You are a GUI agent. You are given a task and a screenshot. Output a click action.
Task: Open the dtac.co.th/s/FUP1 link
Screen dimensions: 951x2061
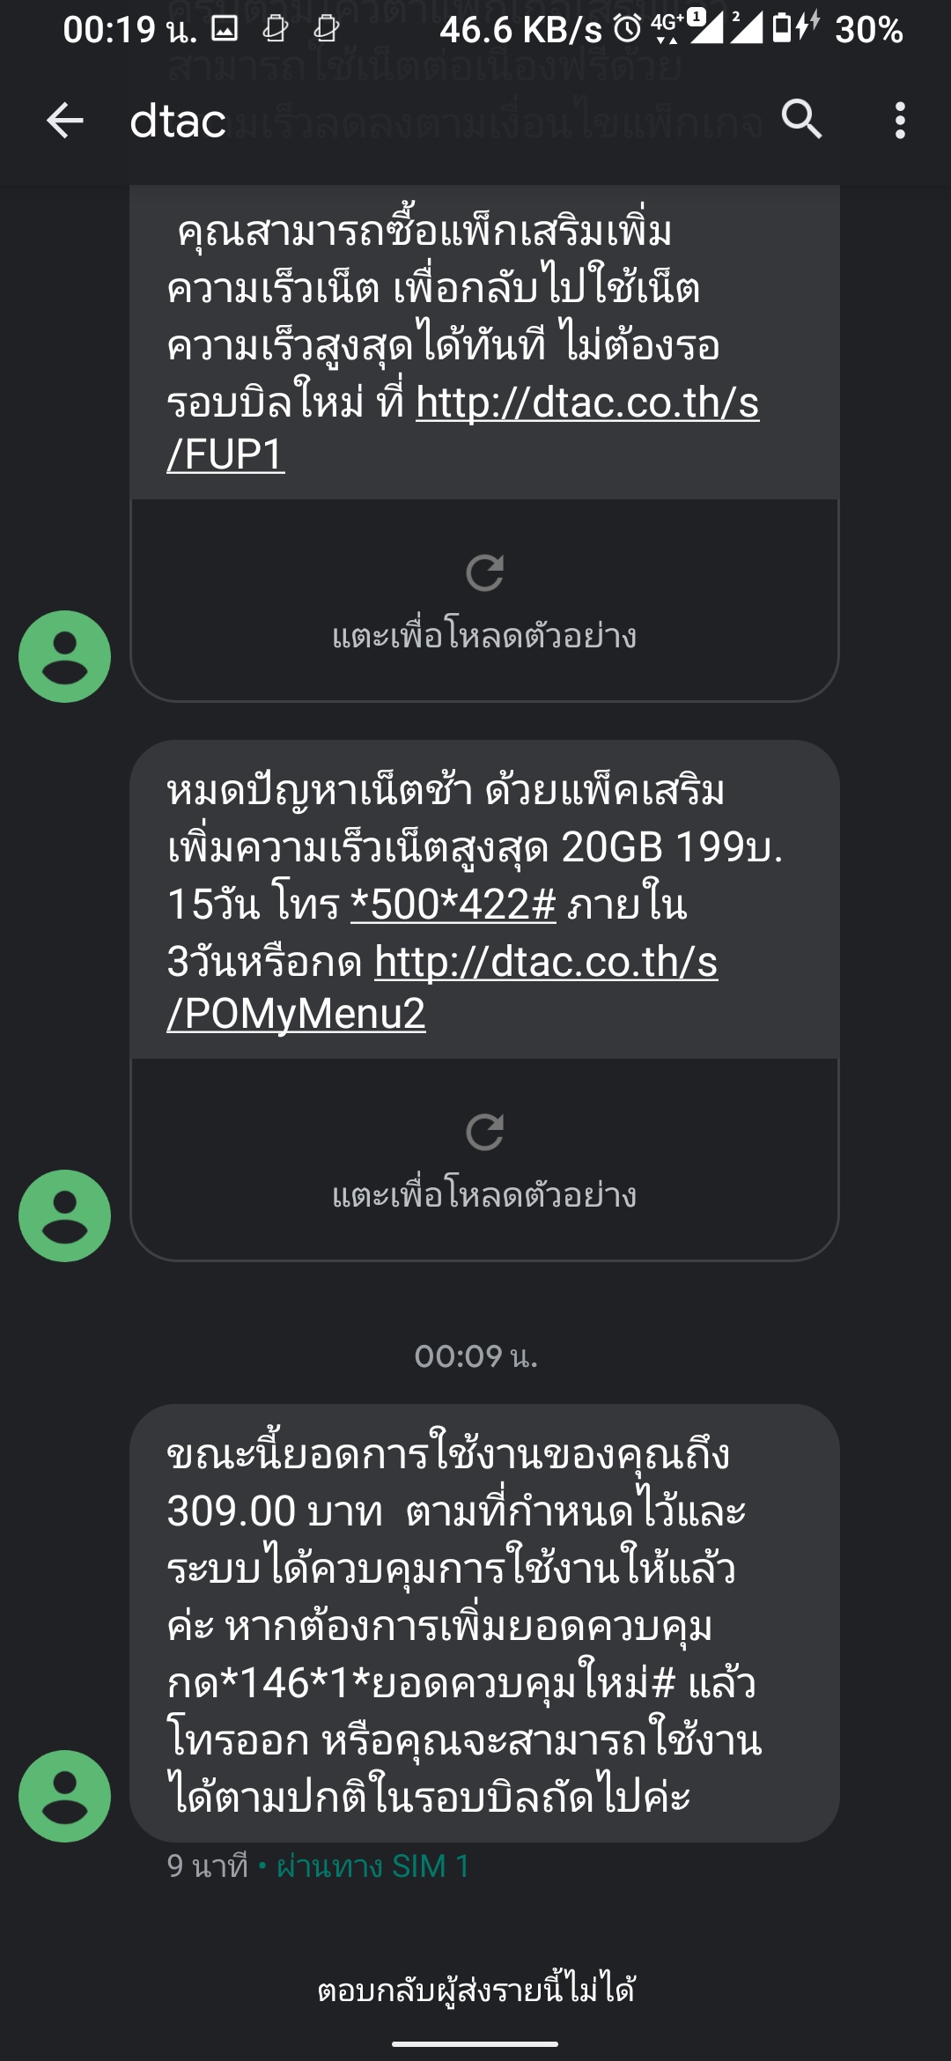(x=586, y=403)
